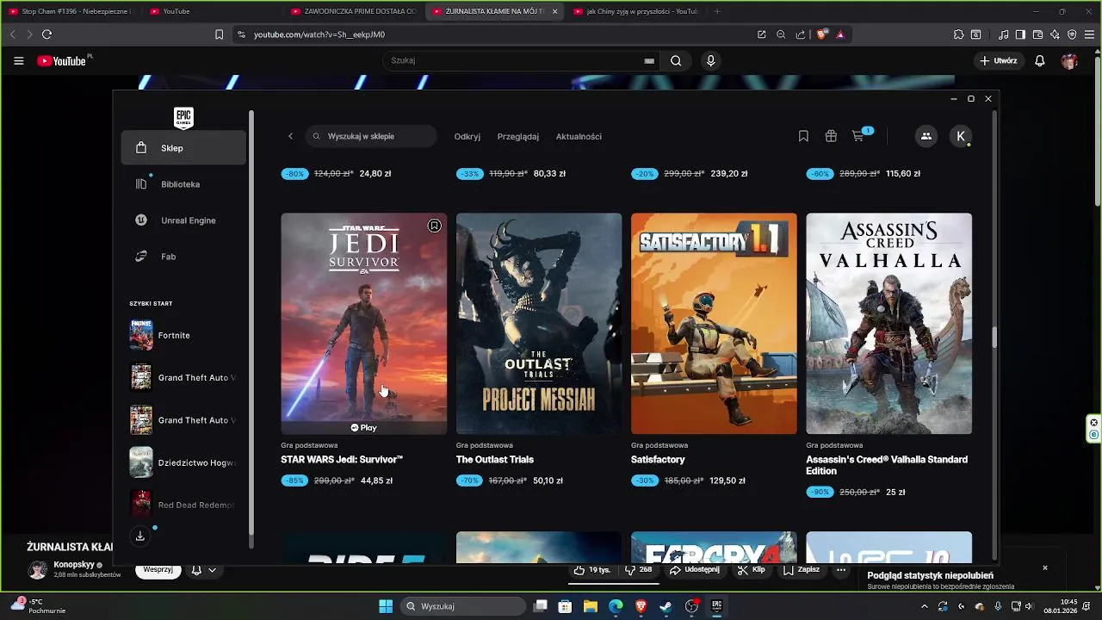
Task: Open the Brave Wallet icon
Action: pos(1037,34)
